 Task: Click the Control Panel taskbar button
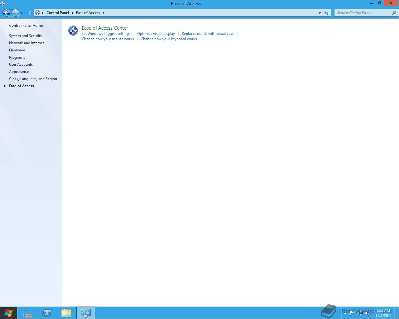pos(86,313)
